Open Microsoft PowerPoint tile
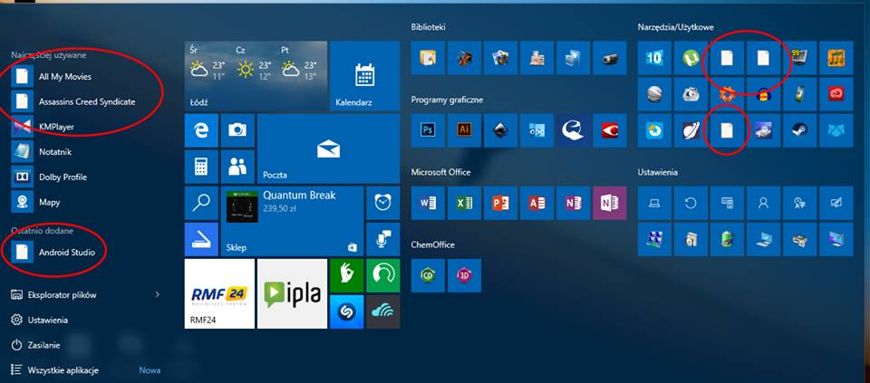The image size is (870, 383). [500, 203]
